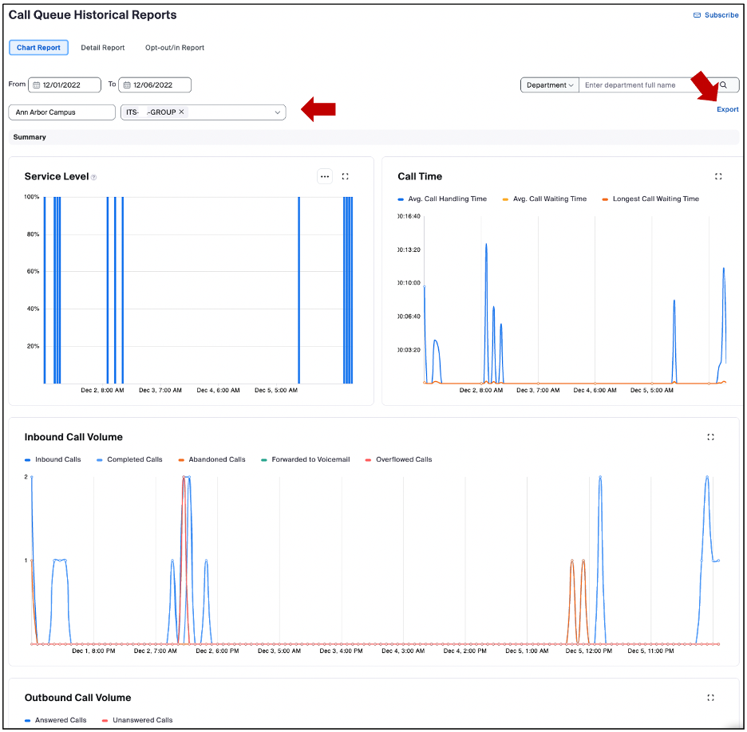Click the Export link

tap(727, 109)
